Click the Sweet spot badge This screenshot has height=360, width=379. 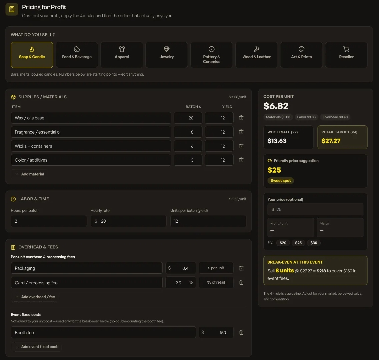pos(280,181)
